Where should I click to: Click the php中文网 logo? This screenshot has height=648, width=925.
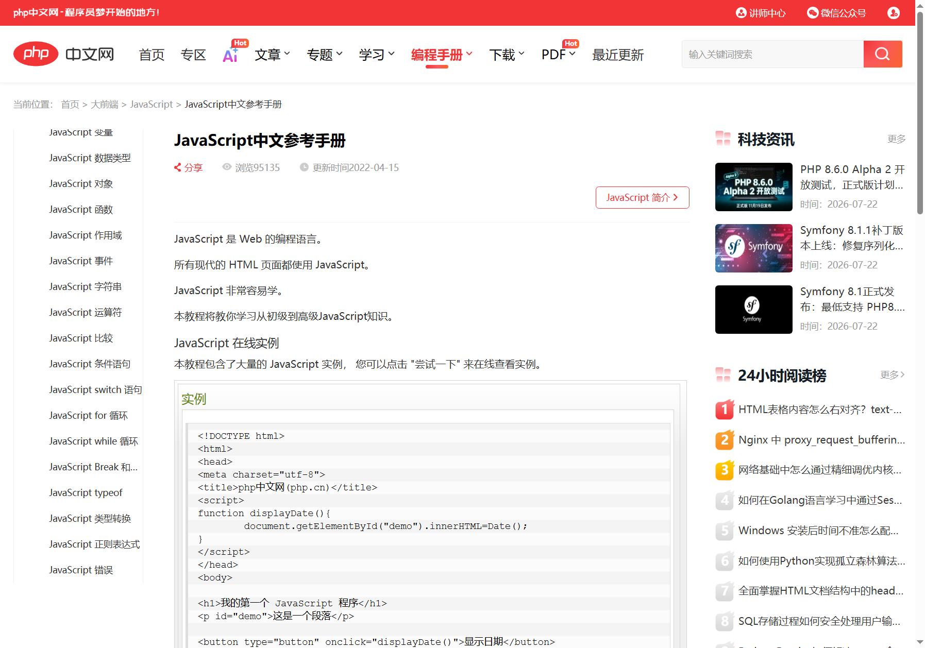[x=64, y=54]
